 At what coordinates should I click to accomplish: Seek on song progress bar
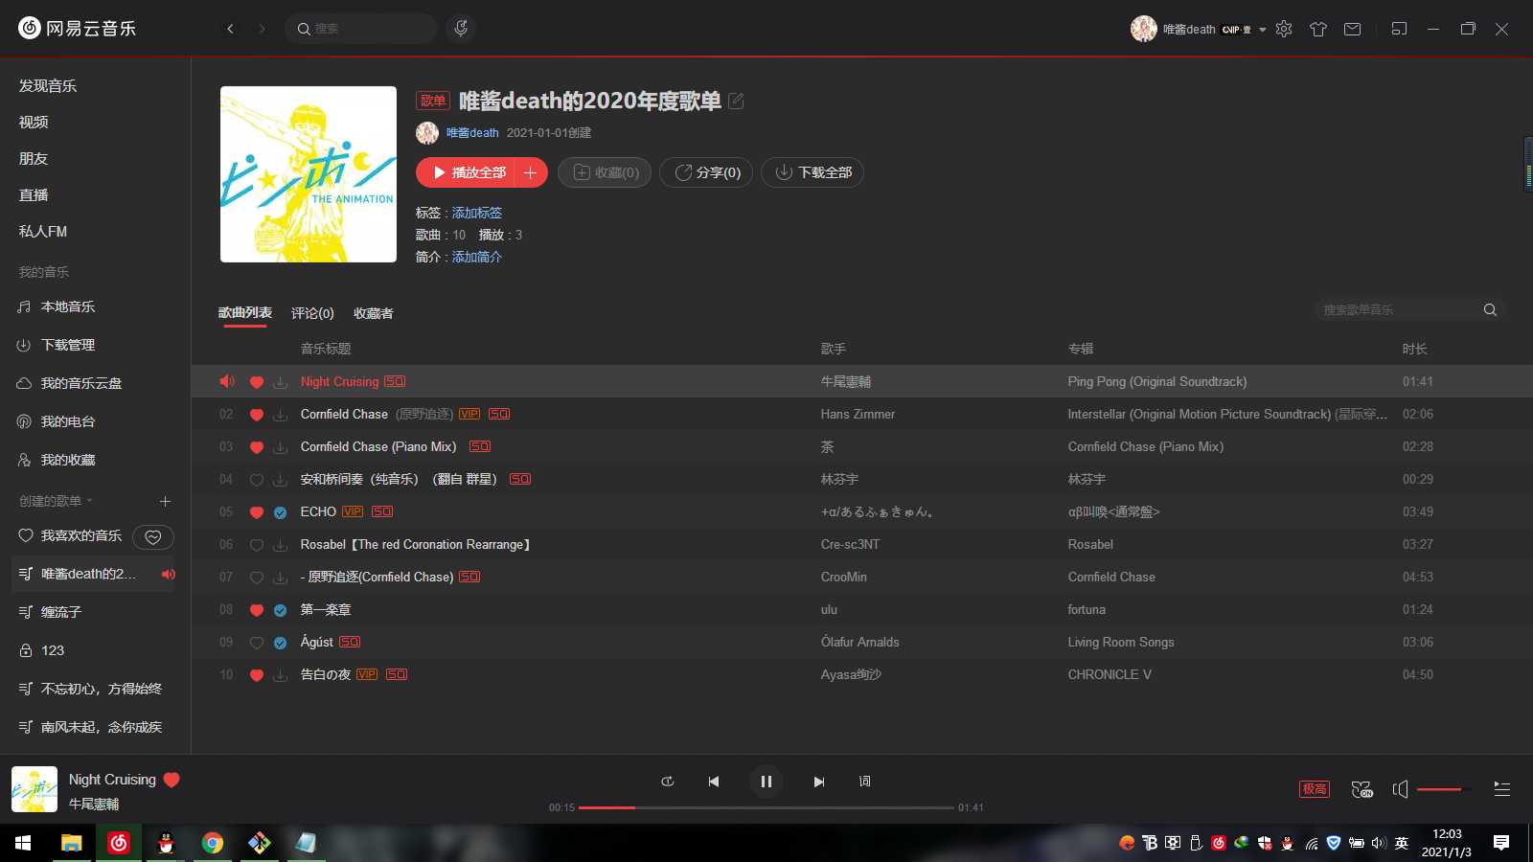[x=766, y=807]
